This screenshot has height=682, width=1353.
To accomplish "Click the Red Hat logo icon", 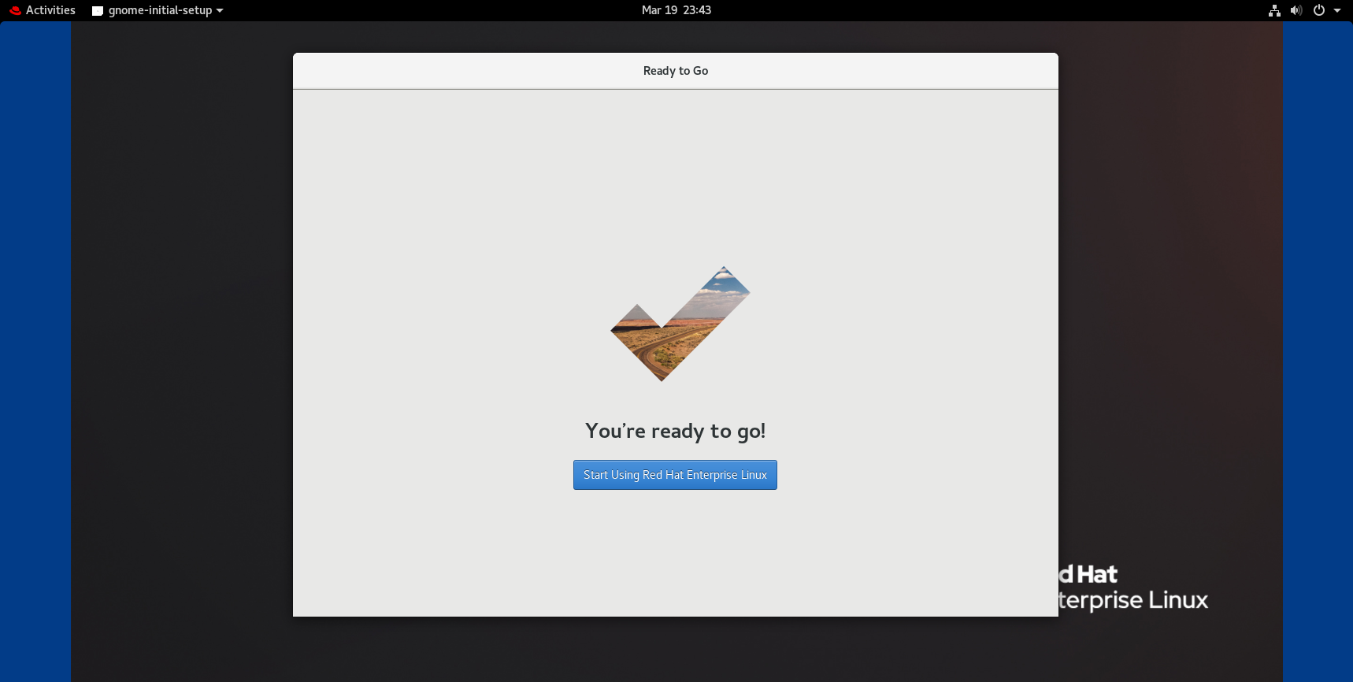I will coord(15,10).
